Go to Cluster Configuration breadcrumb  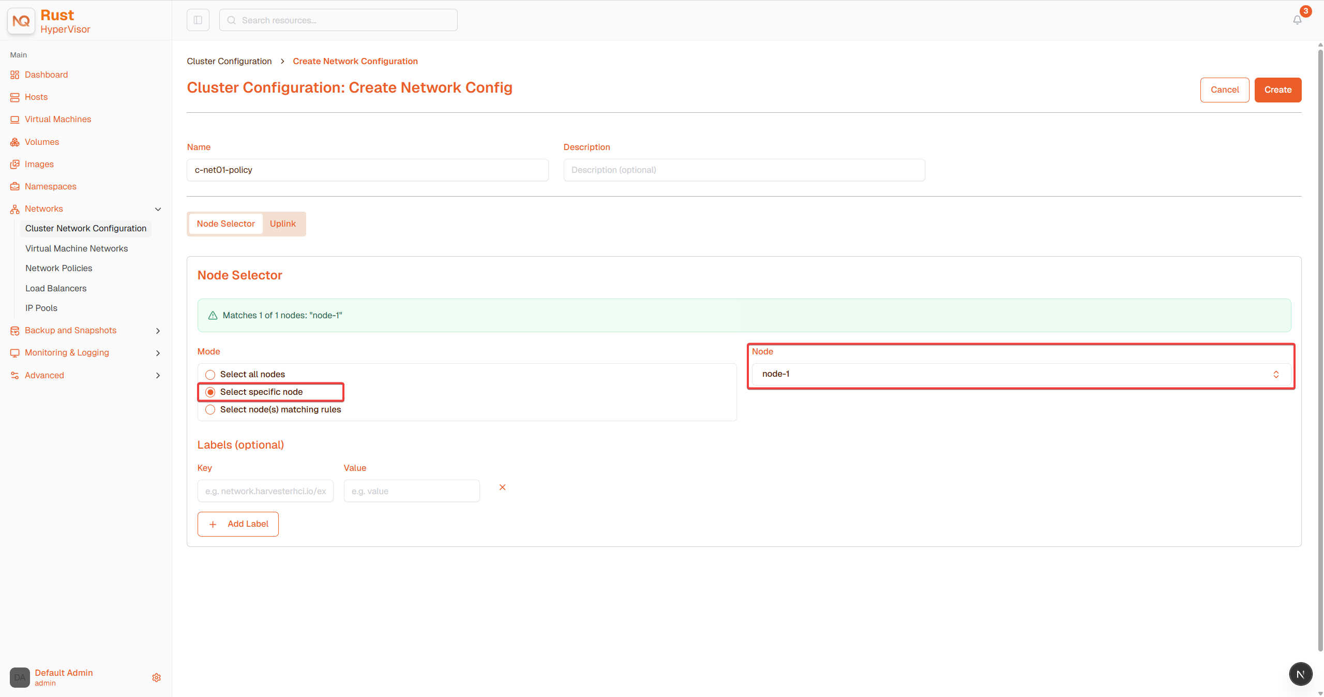[229, 62]
